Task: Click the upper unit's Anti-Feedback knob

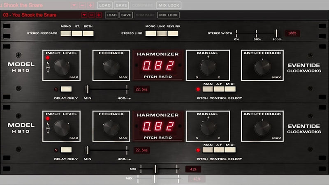Action: (262, 67)
